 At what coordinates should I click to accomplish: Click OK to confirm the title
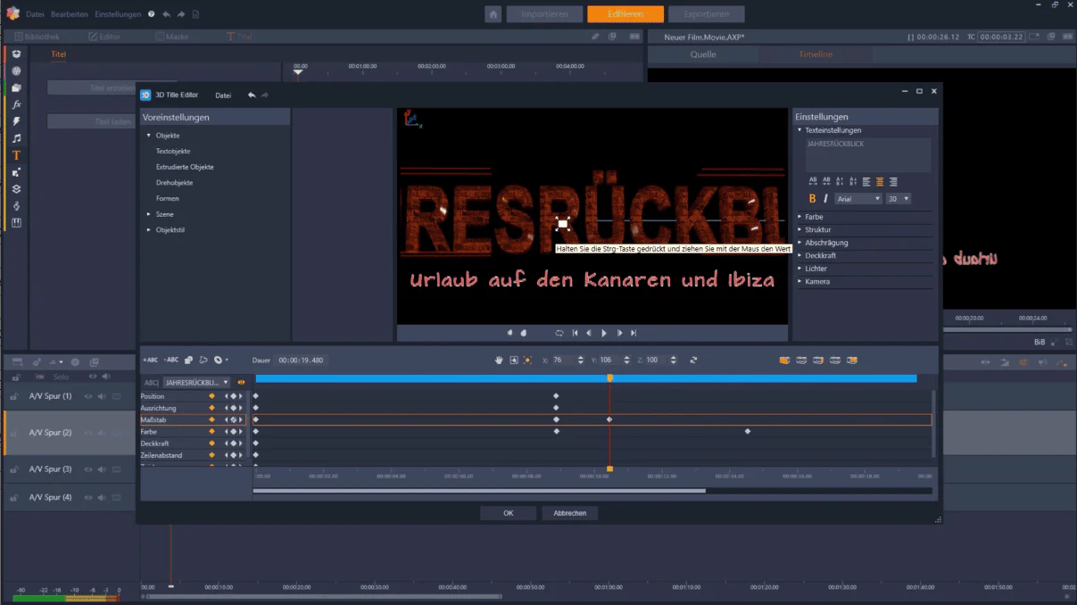pyautogui.click(x=508, y=513)
